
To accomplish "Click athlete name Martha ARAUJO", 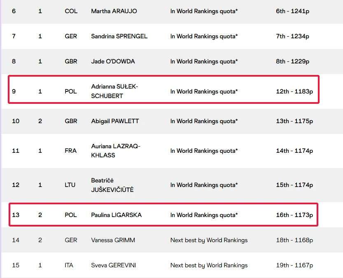I will (x=114, y=11).
